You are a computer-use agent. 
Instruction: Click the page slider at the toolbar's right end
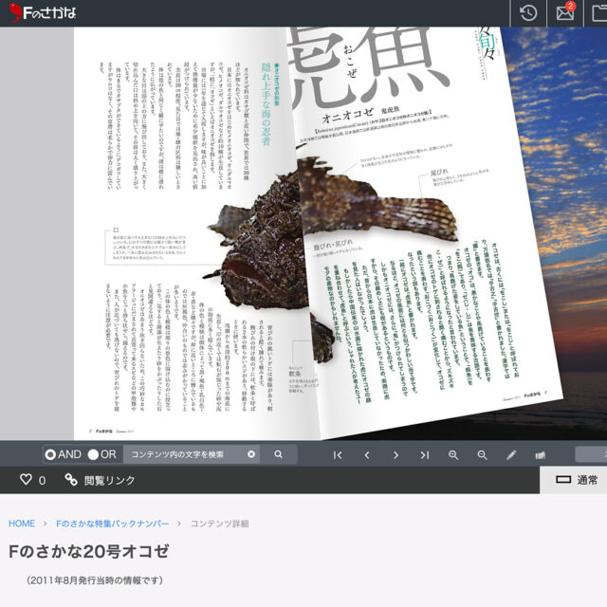[591, 454]
